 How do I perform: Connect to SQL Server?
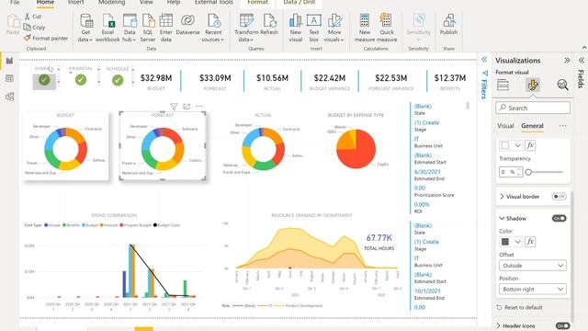[x=148, y=29]
